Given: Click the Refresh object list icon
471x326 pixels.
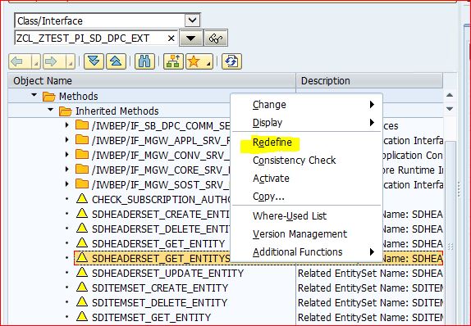Looking at the screenshot, I should click(x=231, y=61).
